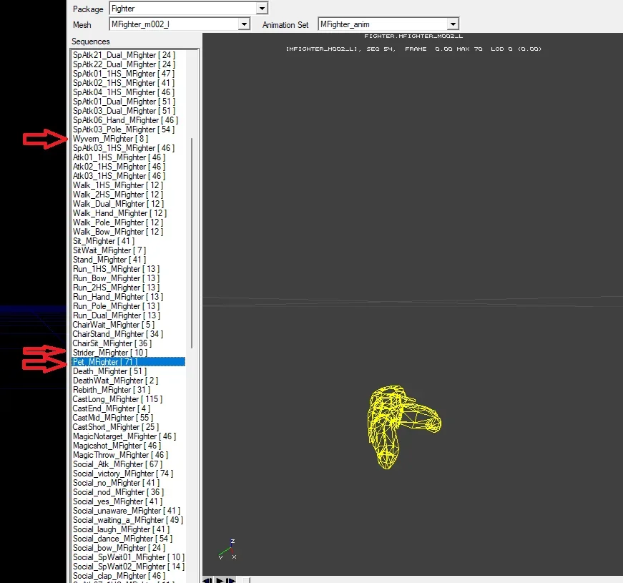Select sequence Walk_Pole_MFighter [ 12 ]

click(x=118, y=222)
